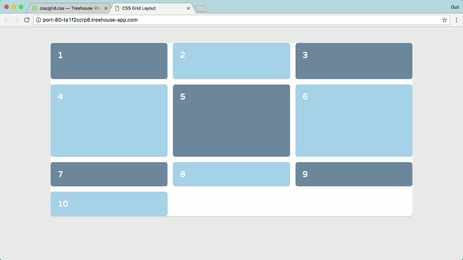Image resolution: width=463 pixels, height=260 pixels.
Task: Click the yellow minimize traffic light
Action: [x=14, y=6]
